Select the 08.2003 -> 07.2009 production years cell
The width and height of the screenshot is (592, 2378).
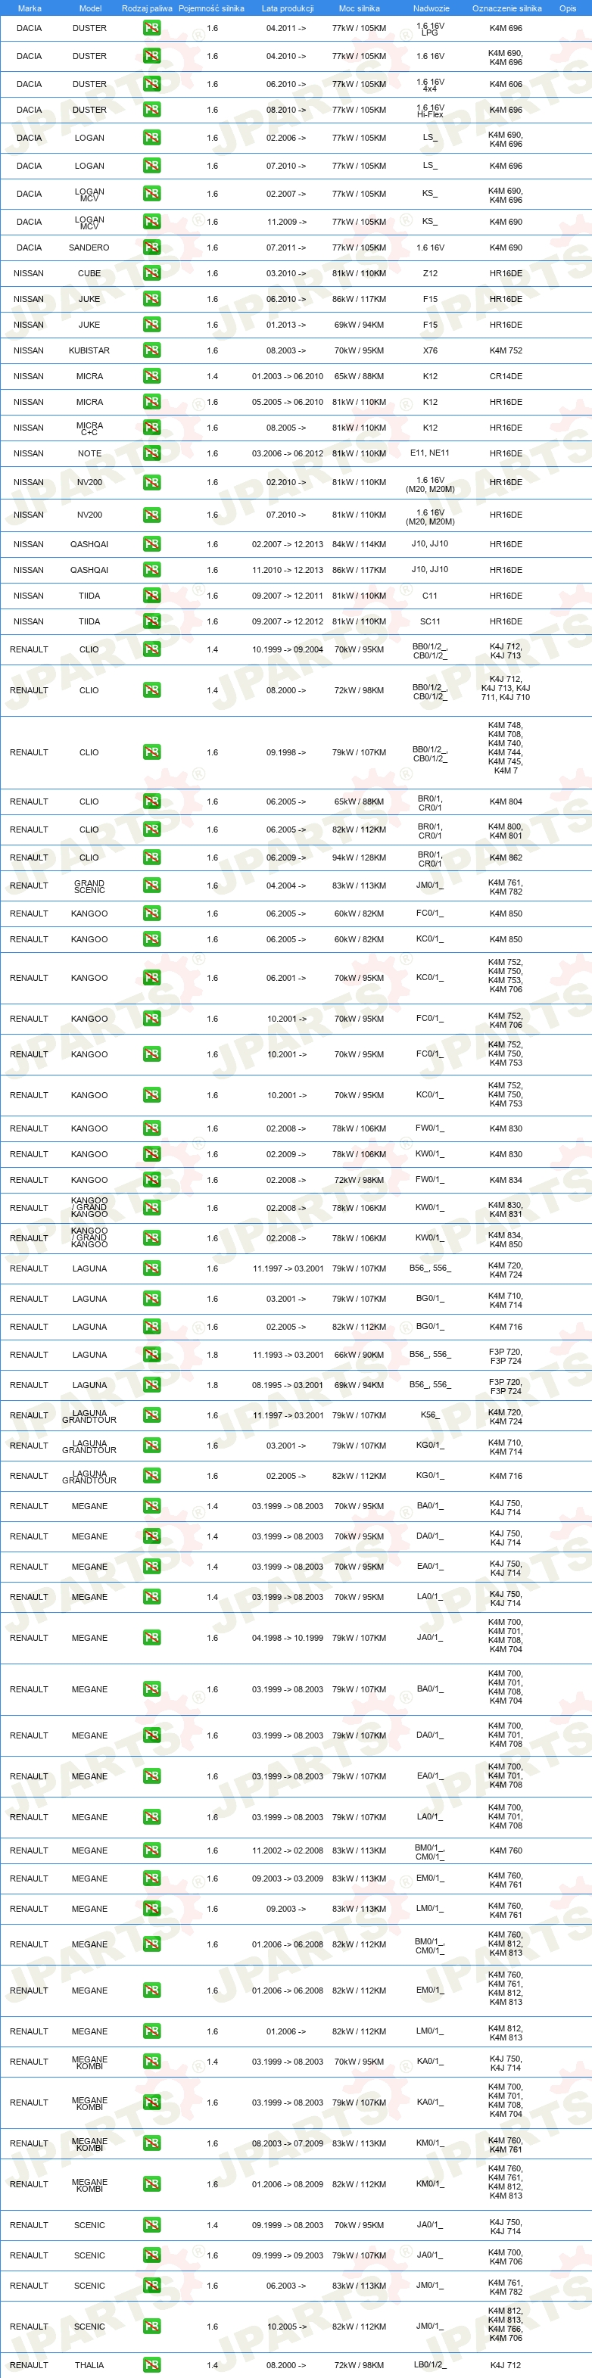coord(287,2143)
